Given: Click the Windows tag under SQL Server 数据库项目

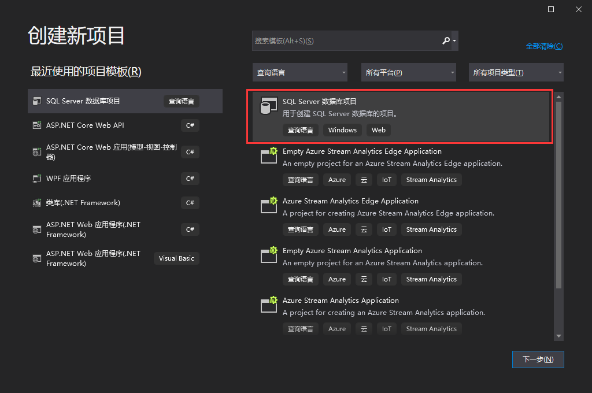Looking at the screenshot, I should pos(342,130).
